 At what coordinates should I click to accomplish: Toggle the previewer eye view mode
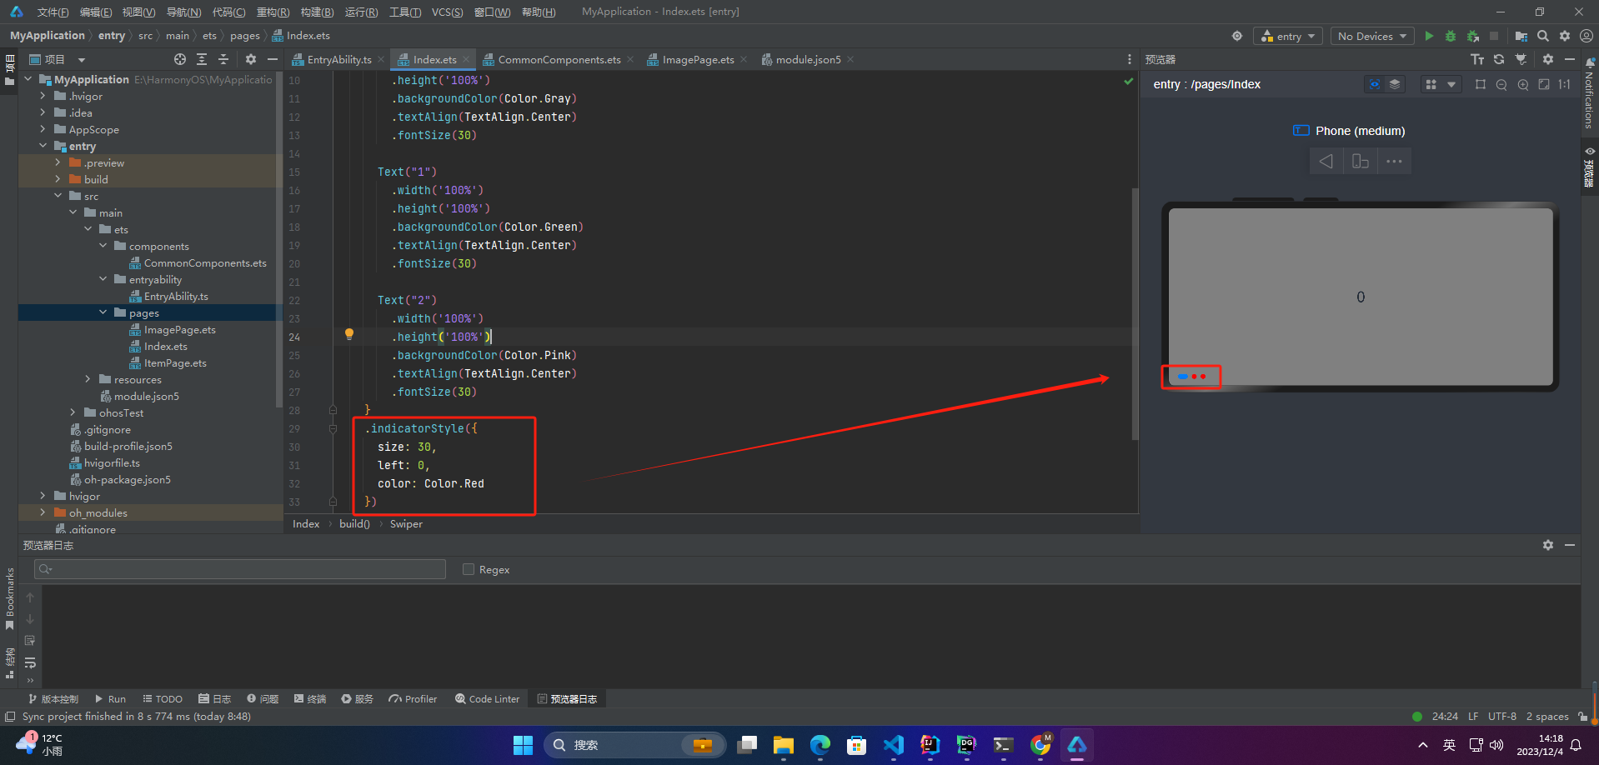tap(1374, 84)
